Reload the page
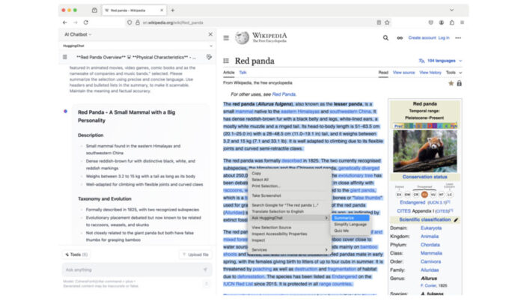 coord(86,22)
